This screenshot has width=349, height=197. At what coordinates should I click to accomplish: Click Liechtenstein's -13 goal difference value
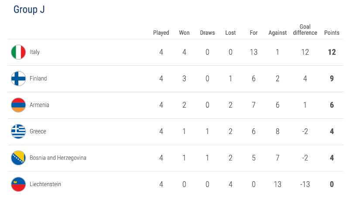[305, 184]
